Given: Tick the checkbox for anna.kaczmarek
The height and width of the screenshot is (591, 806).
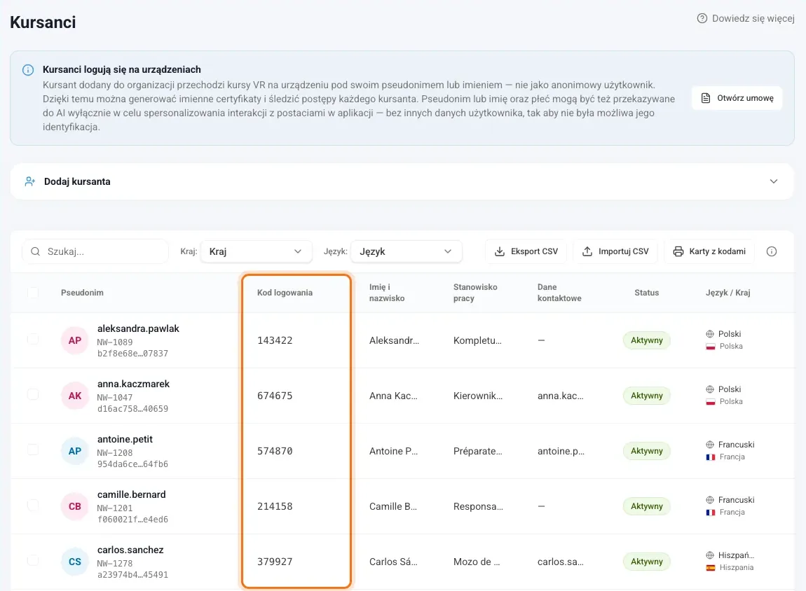Looking at the screenshot, I should coord(33,394).
